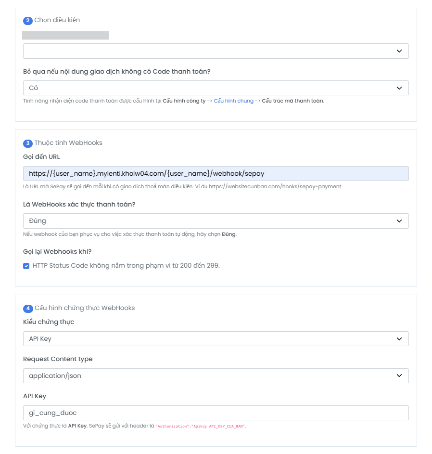Focus the API Key field containing 'gi_cung_duoc'

pyautogui.click(x=216, y=413)
